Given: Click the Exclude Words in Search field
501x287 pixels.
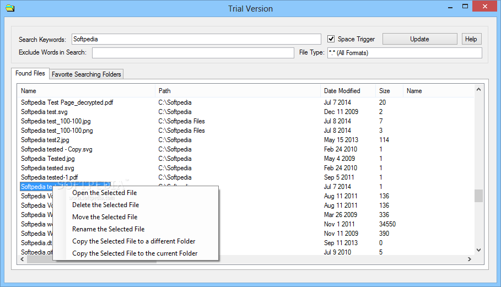Looking at the screenshot, I should 193,53.
